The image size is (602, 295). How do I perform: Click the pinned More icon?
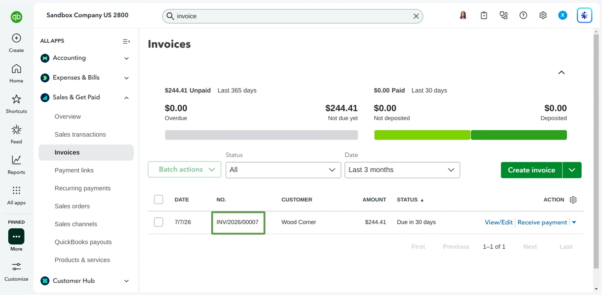16,236
